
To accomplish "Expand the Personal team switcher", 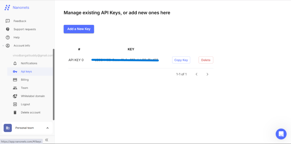I will [47, 128].
